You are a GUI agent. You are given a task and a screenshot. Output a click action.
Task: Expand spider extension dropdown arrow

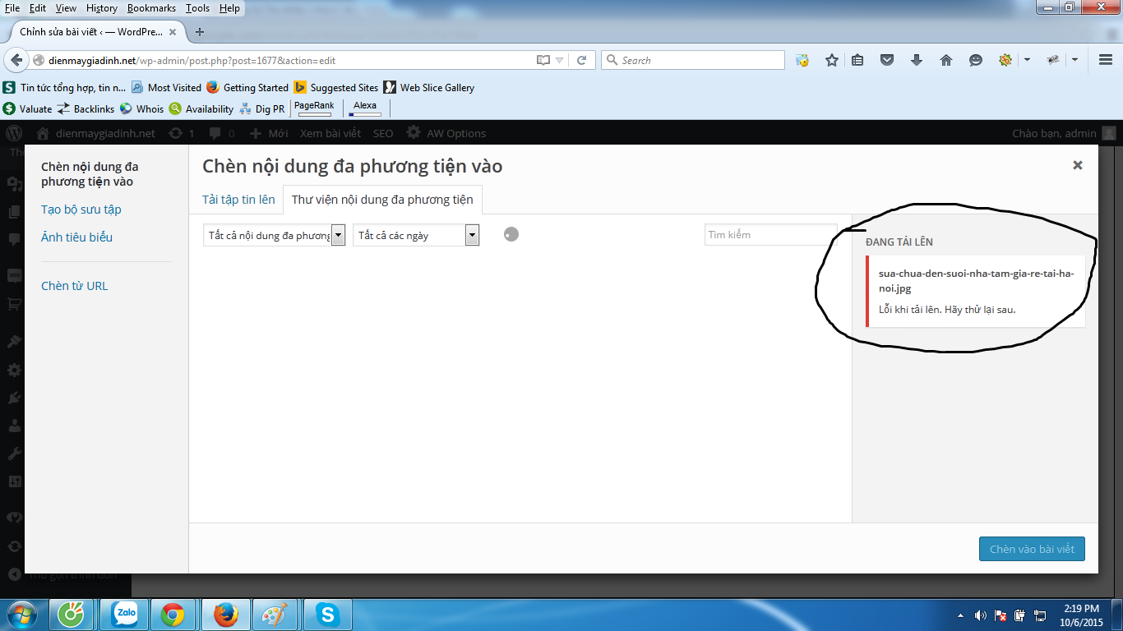tap(1074, 60)
